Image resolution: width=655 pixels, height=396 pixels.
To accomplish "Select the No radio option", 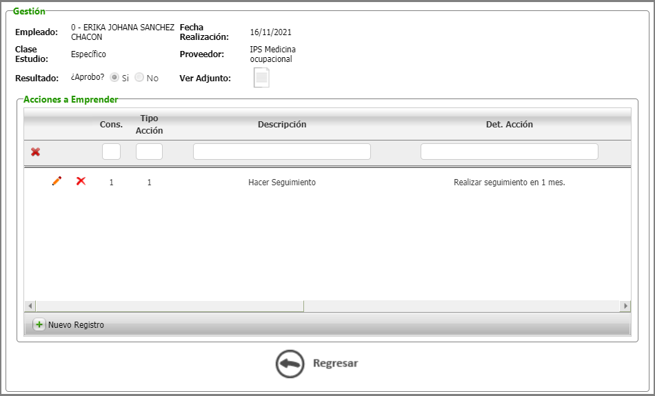I will click(x=139, y=78).
